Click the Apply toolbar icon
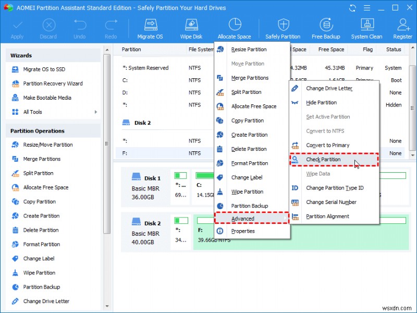Screen dimensions: 417x313 [17, 28]
